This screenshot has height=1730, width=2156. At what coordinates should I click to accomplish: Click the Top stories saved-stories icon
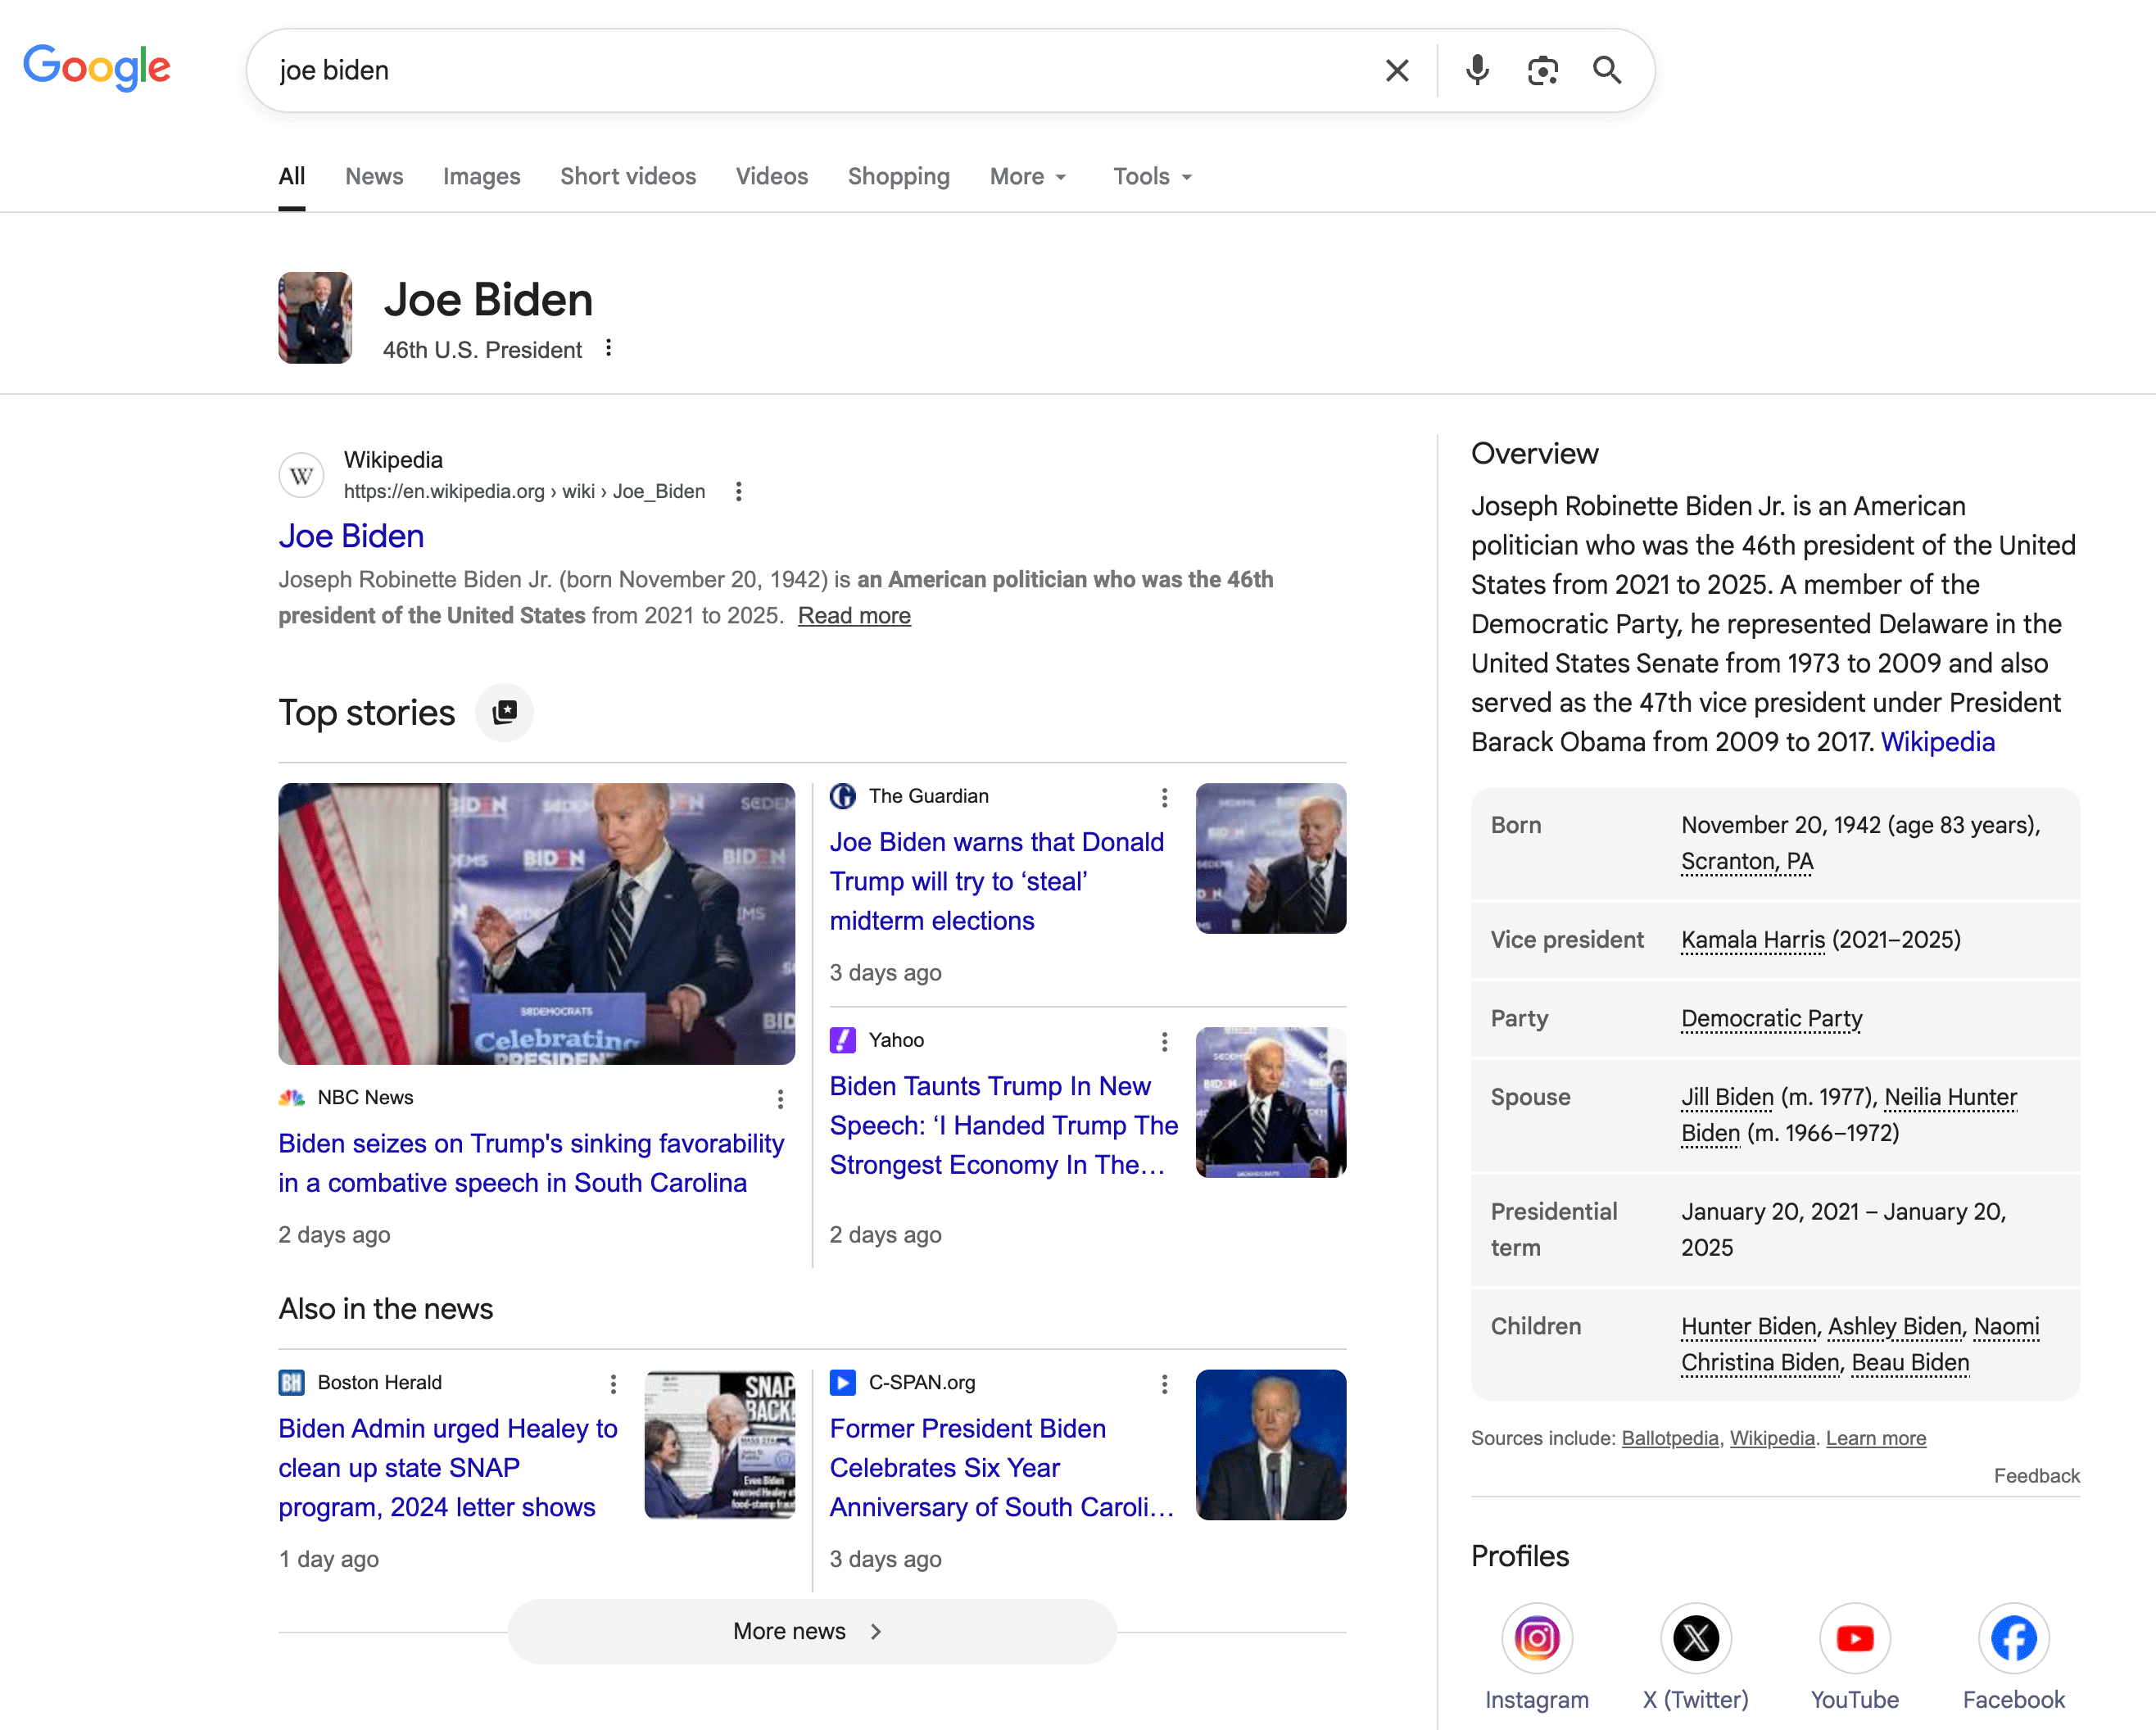pyautogui.click(x=505, y=712)
